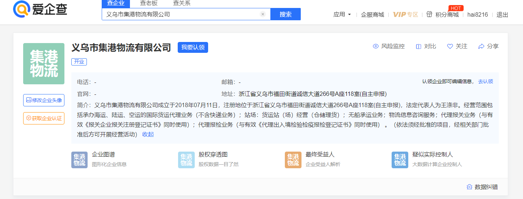Click the 股权穿透图 title text
Image resolution: width=523 pixels, height=199 pixels.
point(213,154)
